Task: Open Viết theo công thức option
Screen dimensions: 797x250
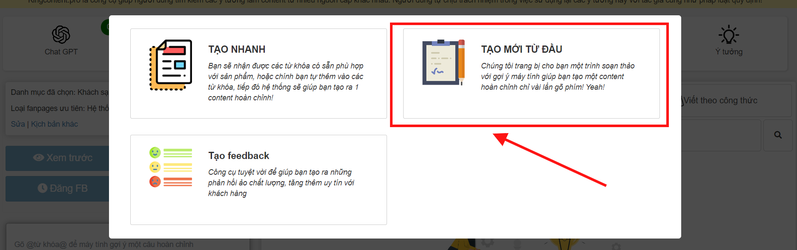Action: [720, 101]
